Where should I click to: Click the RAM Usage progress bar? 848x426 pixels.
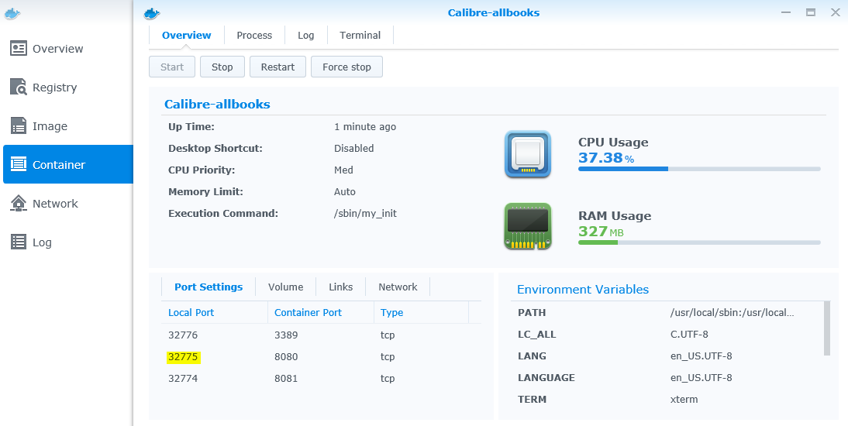(699, 242)
